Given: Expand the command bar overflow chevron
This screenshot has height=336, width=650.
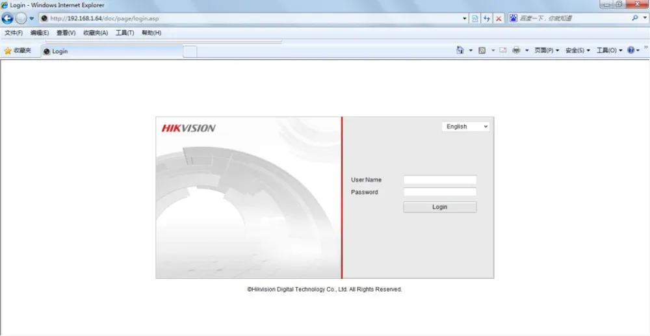Looking at the screenshot, I should [x=645, y=47].
